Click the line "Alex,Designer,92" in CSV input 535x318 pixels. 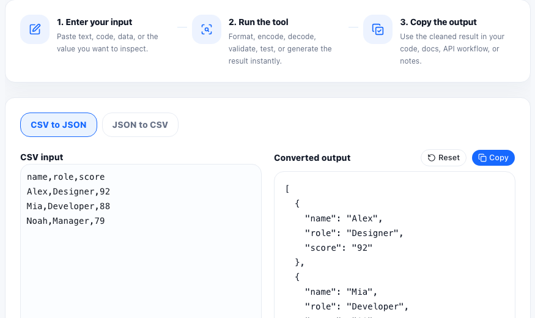tap(68, 192)
